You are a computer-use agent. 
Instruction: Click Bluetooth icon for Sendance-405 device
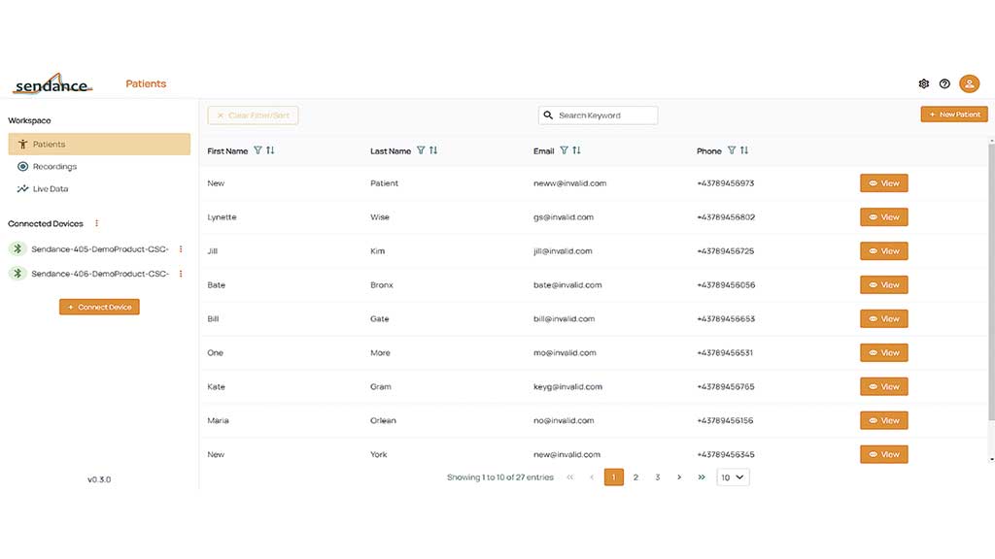(17, 249)
